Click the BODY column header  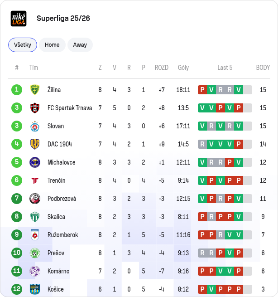click(263, 68)
